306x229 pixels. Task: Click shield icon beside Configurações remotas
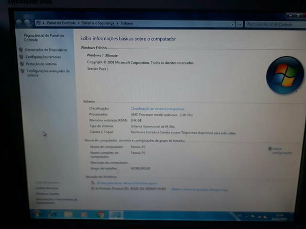pyautogui.click(x=21, y=57)
